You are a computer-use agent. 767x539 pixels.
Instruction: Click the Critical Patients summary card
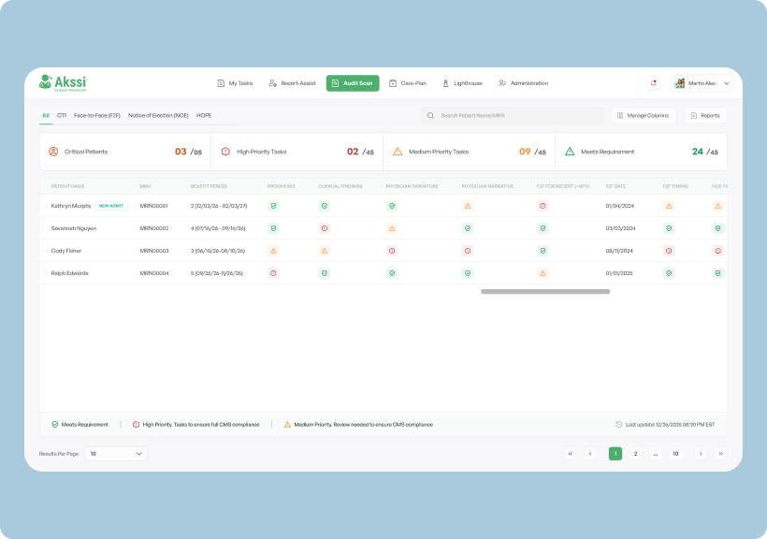(125, 152)
